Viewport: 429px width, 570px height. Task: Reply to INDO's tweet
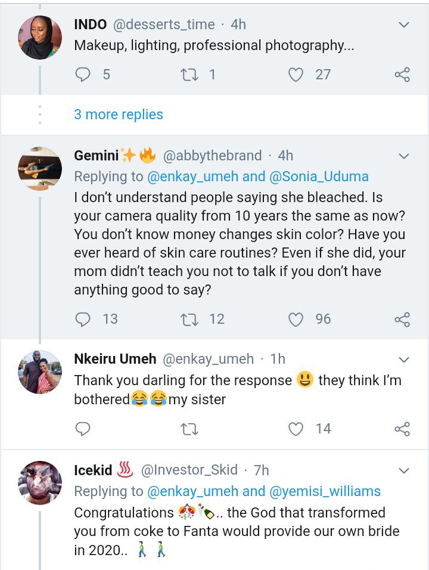tap(83, 75)
